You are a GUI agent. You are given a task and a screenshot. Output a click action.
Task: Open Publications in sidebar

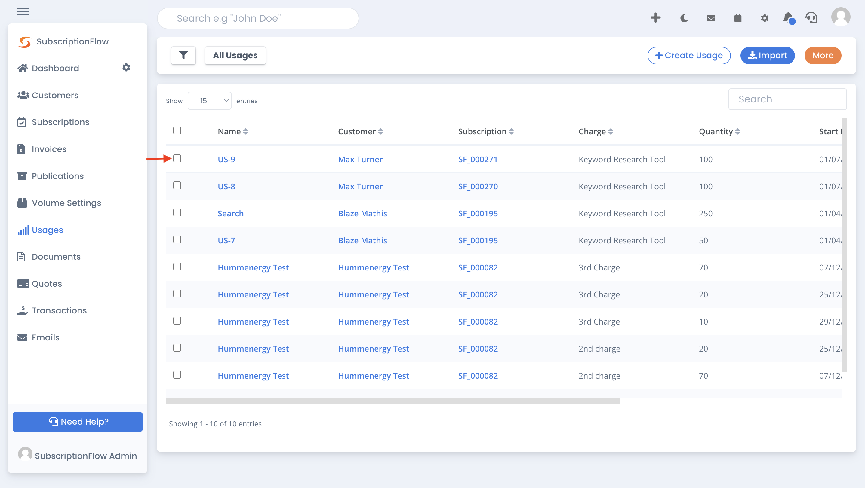tap(51, 176)
